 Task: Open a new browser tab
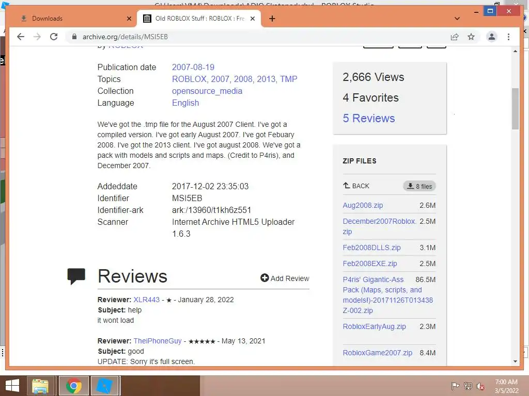[272, 19]
